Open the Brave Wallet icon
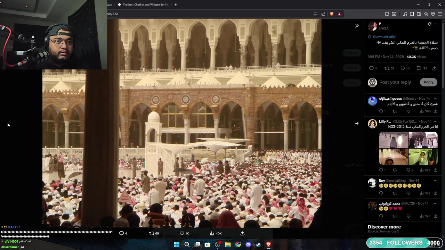This screenshot has height=250, width=445. pos(419,14)
